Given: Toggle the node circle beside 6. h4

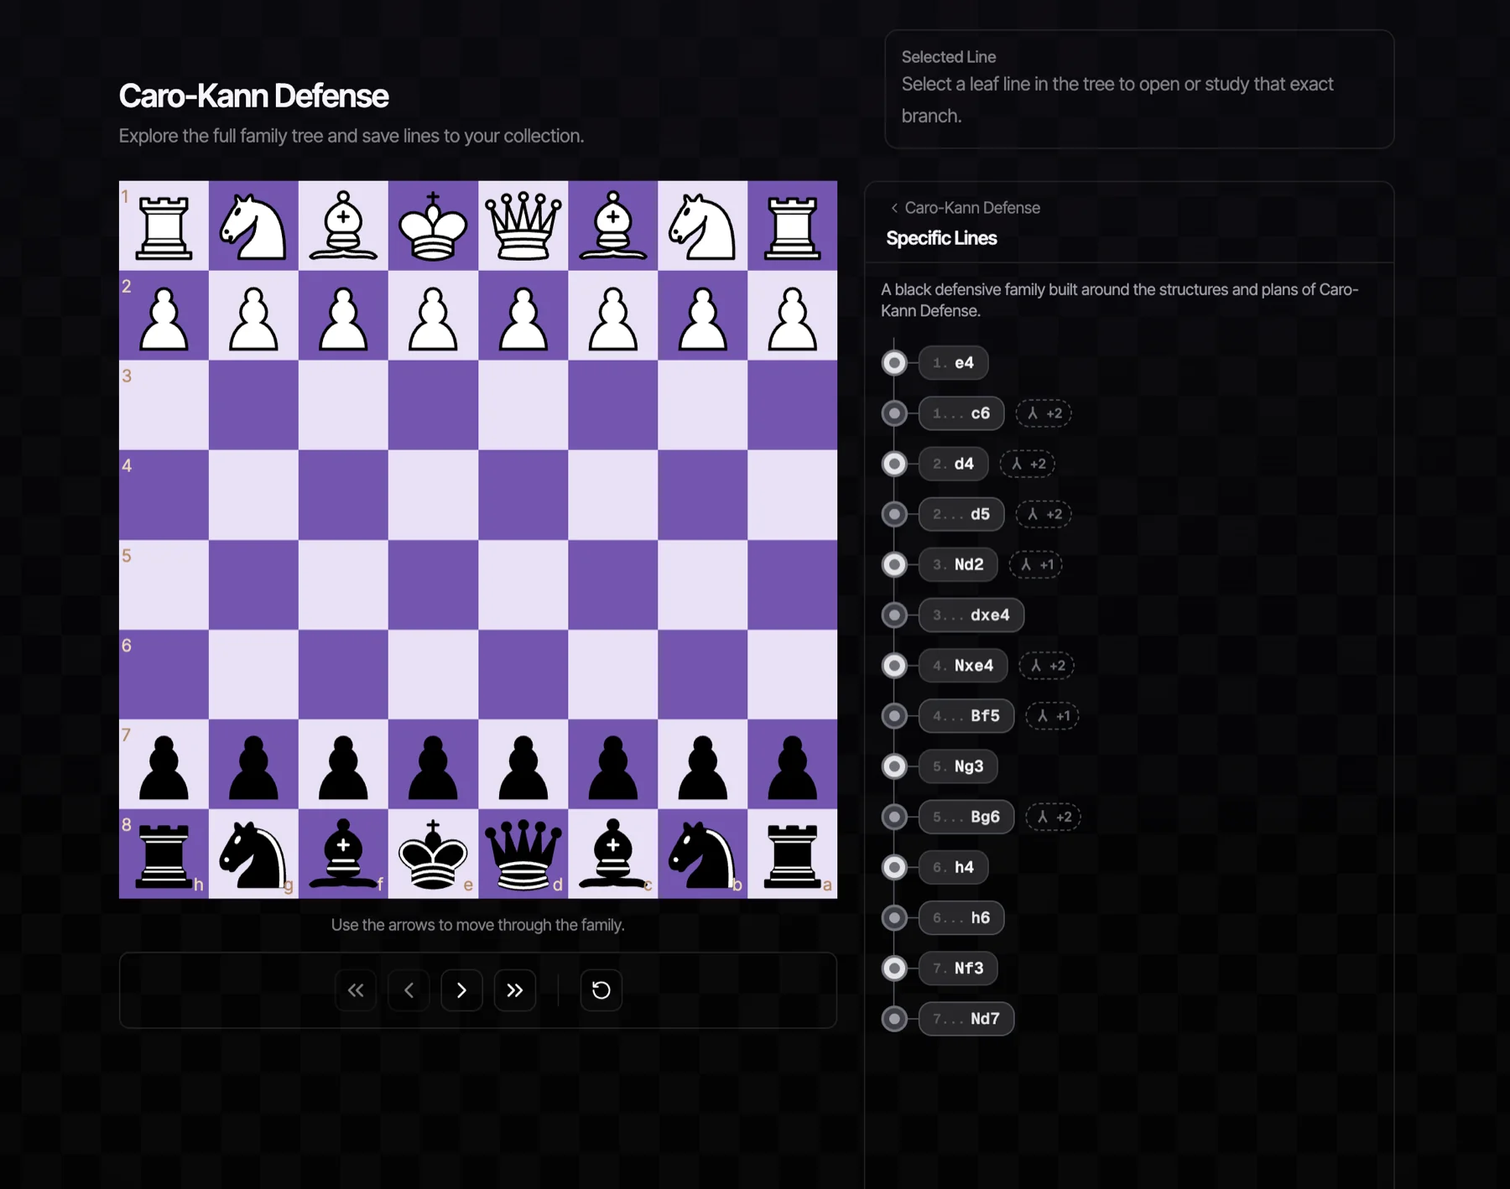Looking at the screenshot, I should [894, 867].
